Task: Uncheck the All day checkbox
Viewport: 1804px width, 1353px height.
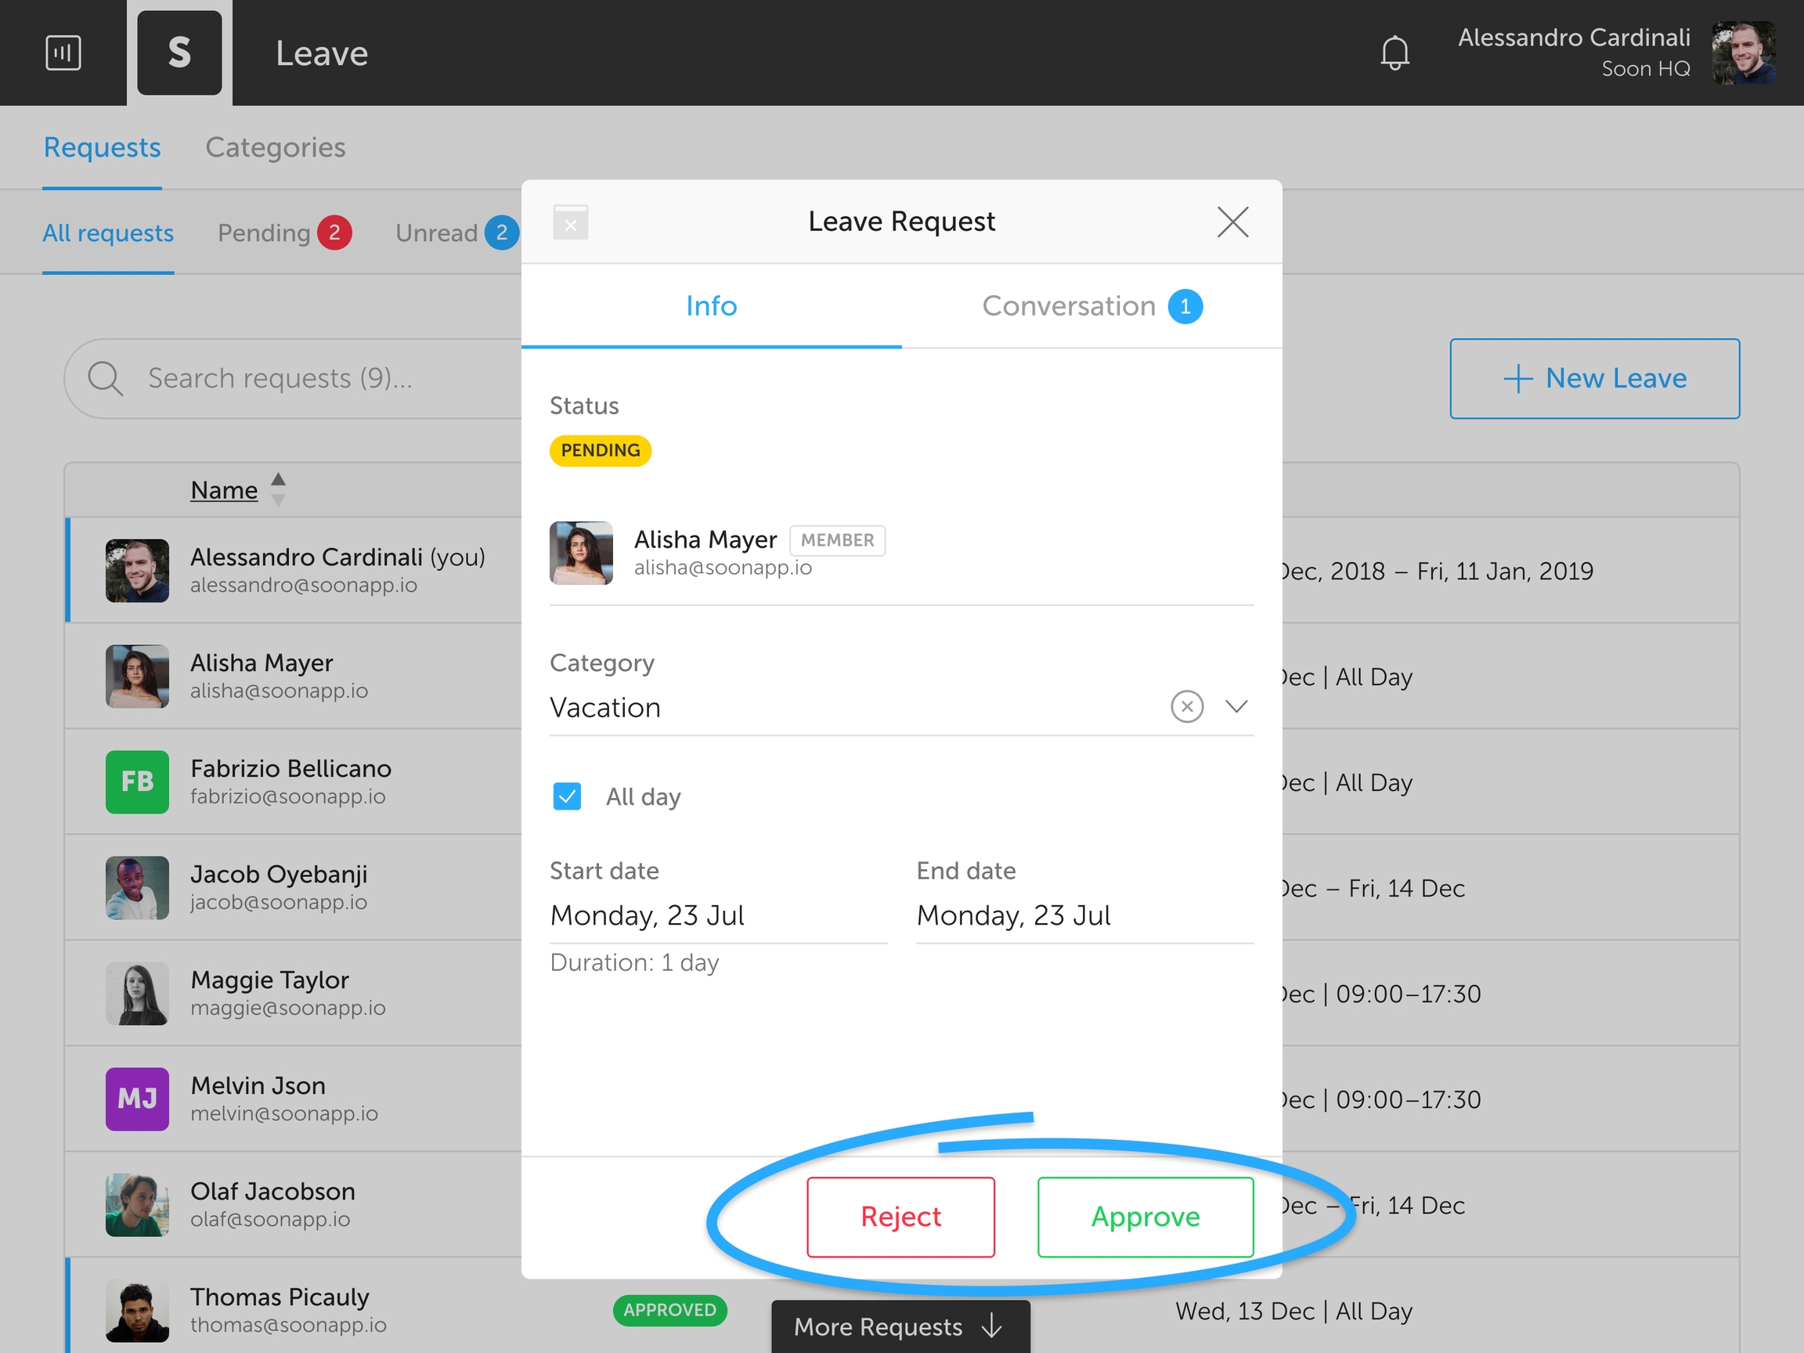Action: click(x=567, y=796)
